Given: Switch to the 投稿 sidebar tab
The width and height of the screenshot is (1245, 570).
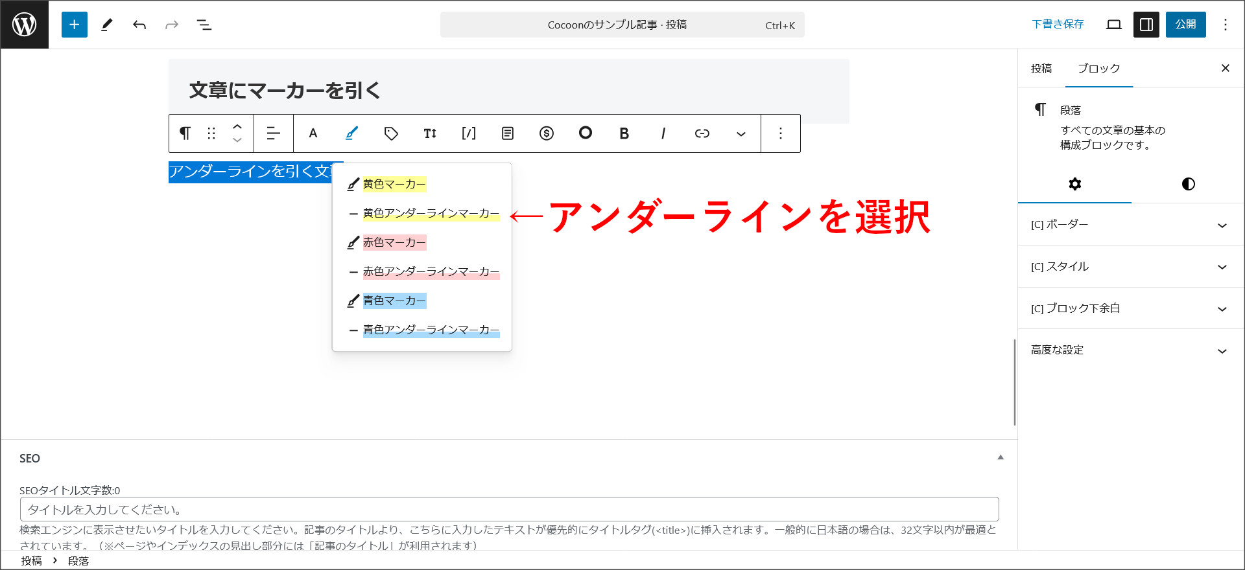Looking at the screenshot, I should point(1041,69).
